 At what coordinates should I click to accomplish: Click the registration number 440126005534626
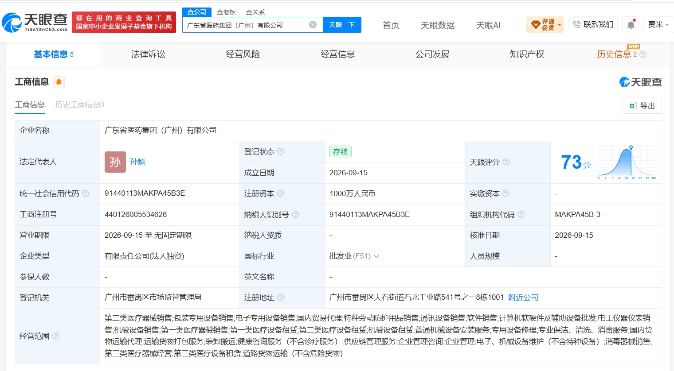136,215
